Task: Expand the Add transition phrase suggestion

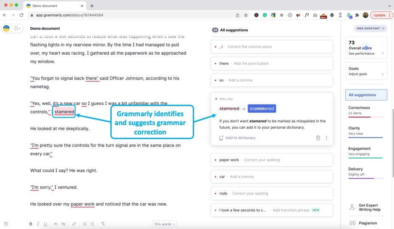Action: pos(272,210)
